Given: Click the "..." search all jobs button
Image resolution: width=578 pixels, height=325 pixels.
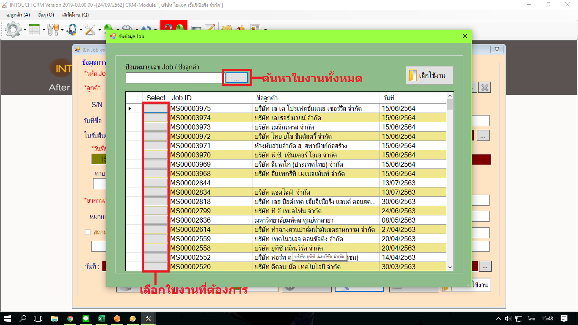Looking at the screenshot, I should tap(237, 78).
